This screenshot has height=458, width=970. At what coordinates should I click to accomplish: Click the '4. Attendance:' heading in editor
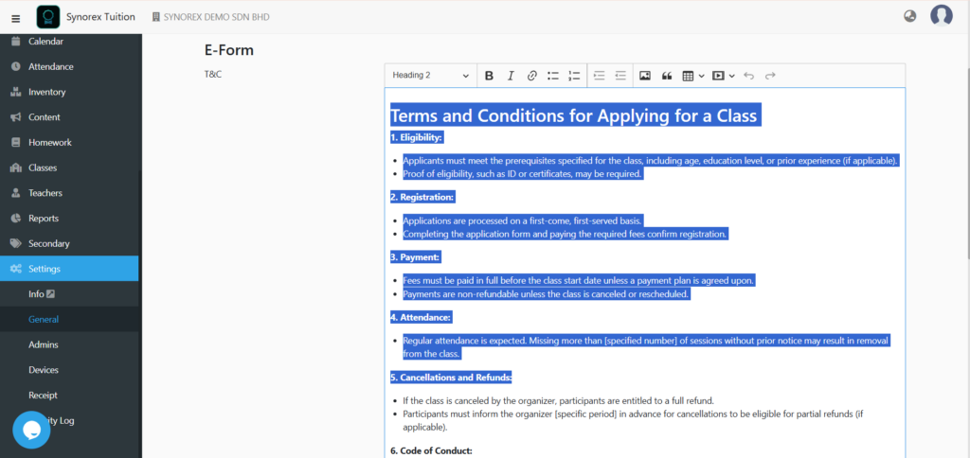(x=421, y=317)
